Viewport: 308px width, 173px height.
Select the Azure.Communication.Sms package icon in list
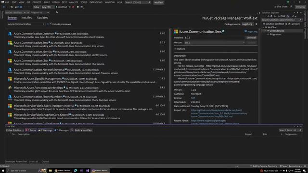click(x=10, y=43)
